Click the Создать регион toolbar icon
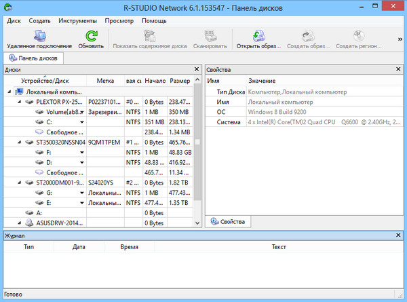 click(360, 36)
